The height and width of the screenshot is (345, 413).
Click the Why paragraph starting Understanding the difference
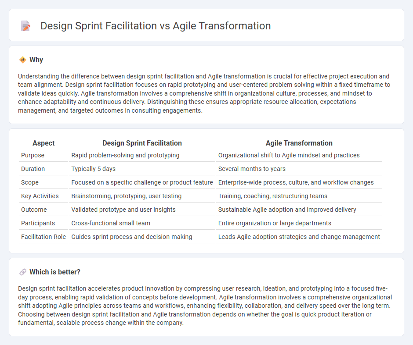point(204,93)
